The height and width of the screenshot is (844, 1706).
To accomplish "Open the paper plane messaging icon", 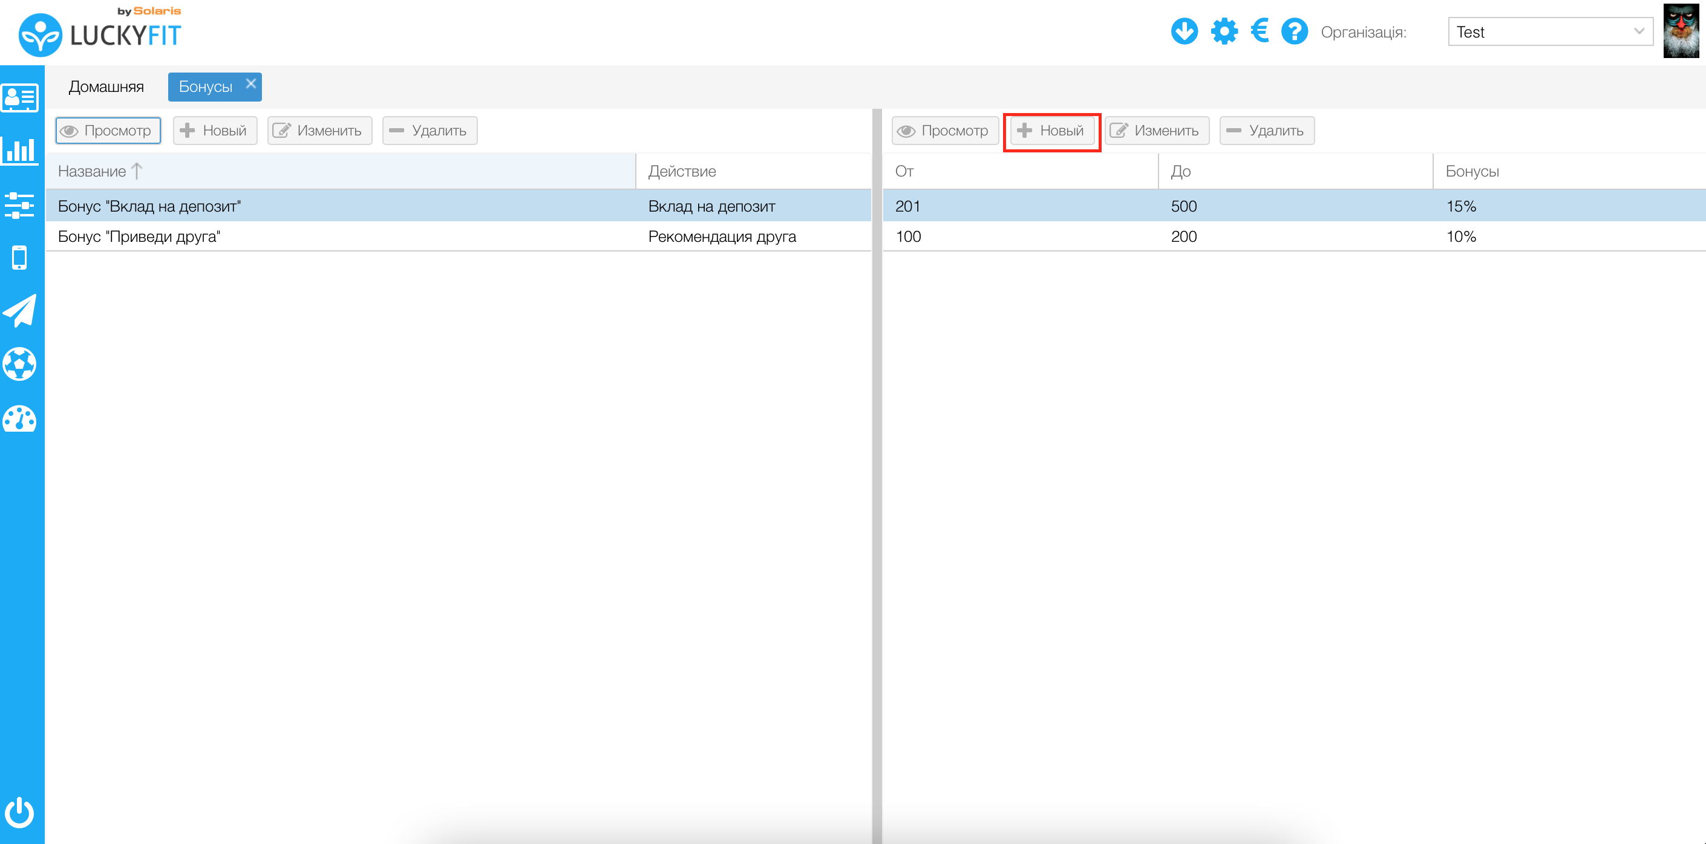I will click(x=20, y=311).
